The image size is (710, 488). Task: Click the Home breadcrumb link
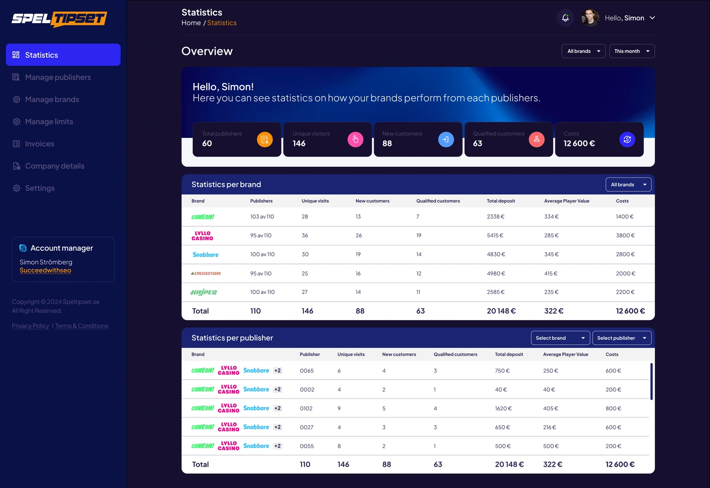(191, 23)
